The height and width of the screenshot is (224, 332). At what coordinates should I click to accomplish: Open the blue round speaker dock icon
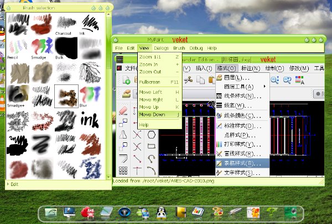[124, 212]
